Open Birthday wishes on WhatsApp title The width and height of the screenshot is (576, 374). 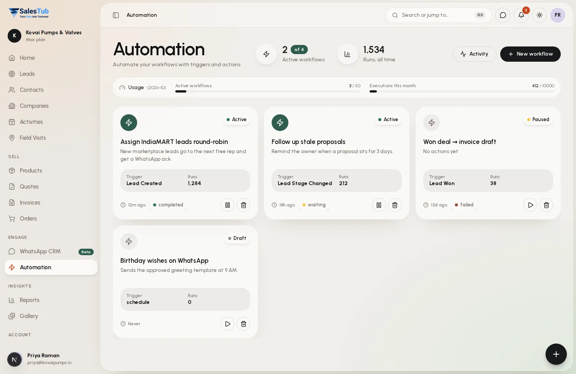164,261
